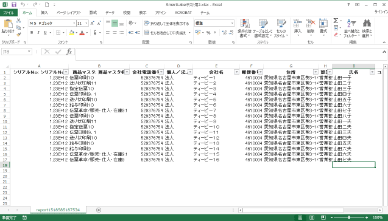Add a new sheet with plus icon
This screenshot has height=221, width=388.
pos(99,210)
